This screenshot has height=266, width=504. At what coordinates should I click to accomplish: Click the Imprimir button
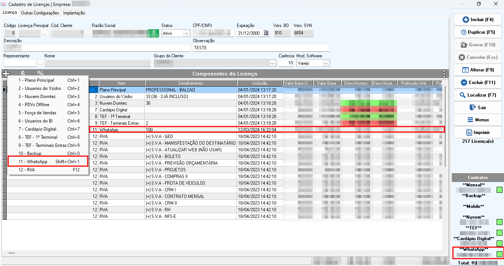click(x=478, y=132)
